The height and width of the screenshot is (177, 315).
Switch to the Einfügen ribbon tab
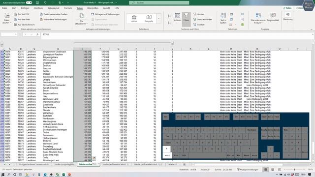tap(25, 8)
